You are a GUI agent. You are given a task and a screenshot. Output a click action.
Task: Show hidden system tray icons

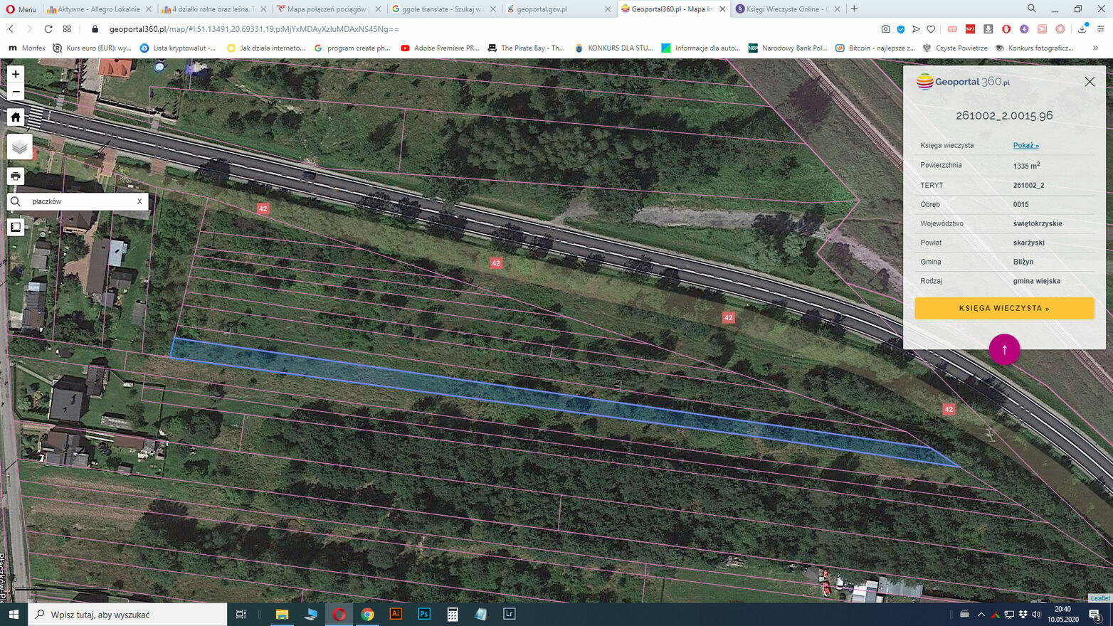(981, 614)
